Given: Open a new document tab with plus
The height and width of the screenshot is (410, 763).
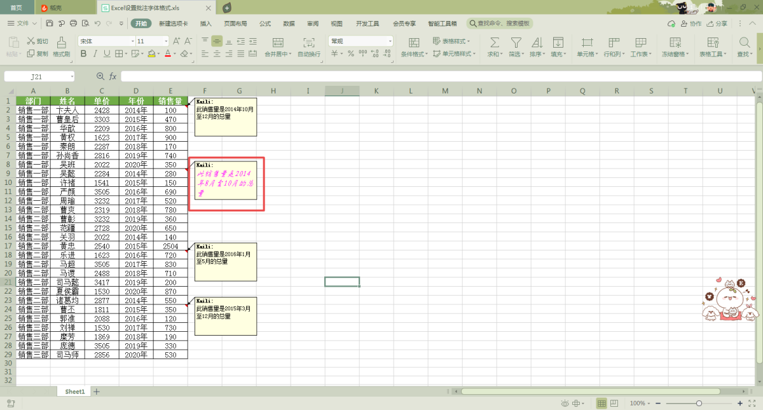Looking at the screenshot, I should click(227, 8).
